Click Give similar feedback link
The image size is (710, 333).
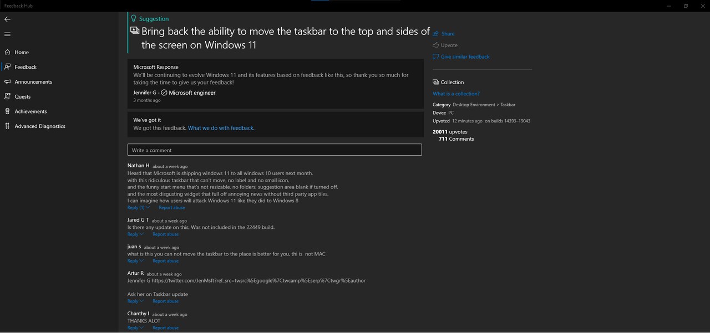[464, 57]
